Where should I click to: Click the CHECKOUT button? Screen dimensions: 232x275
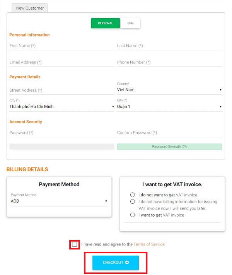tap(116, 263)
